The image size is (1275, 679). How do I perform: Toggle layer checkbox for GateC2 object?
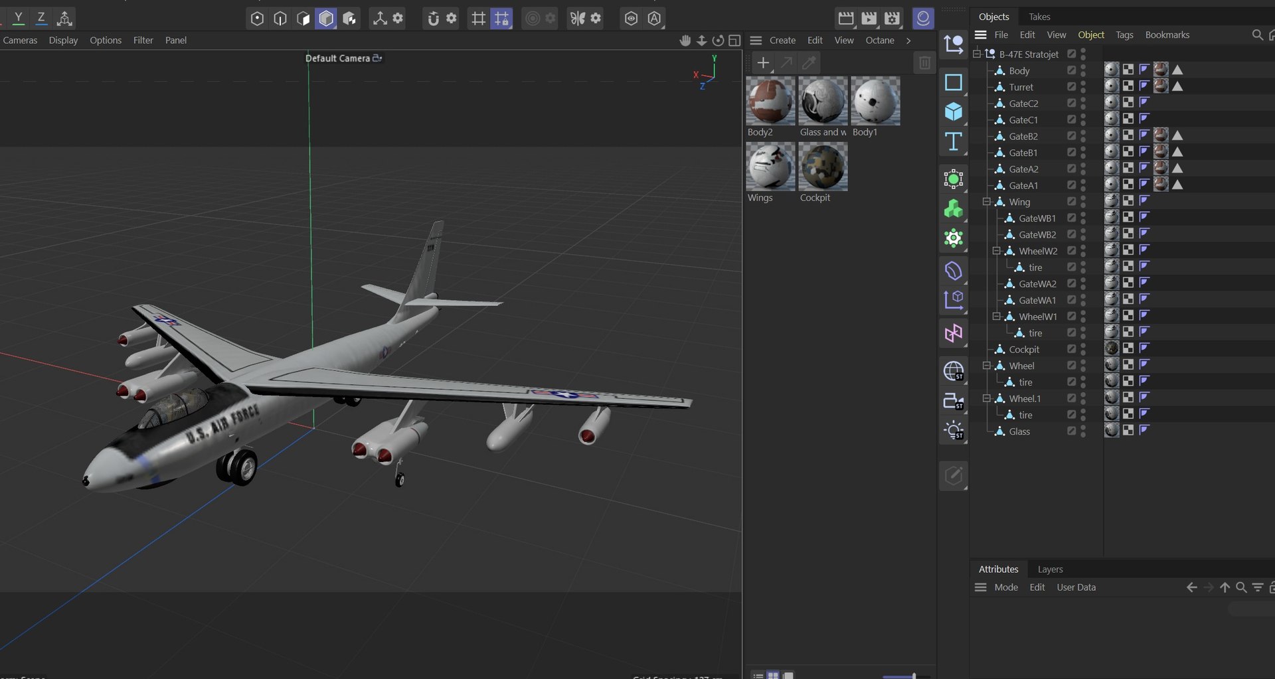coord(1071,104)
